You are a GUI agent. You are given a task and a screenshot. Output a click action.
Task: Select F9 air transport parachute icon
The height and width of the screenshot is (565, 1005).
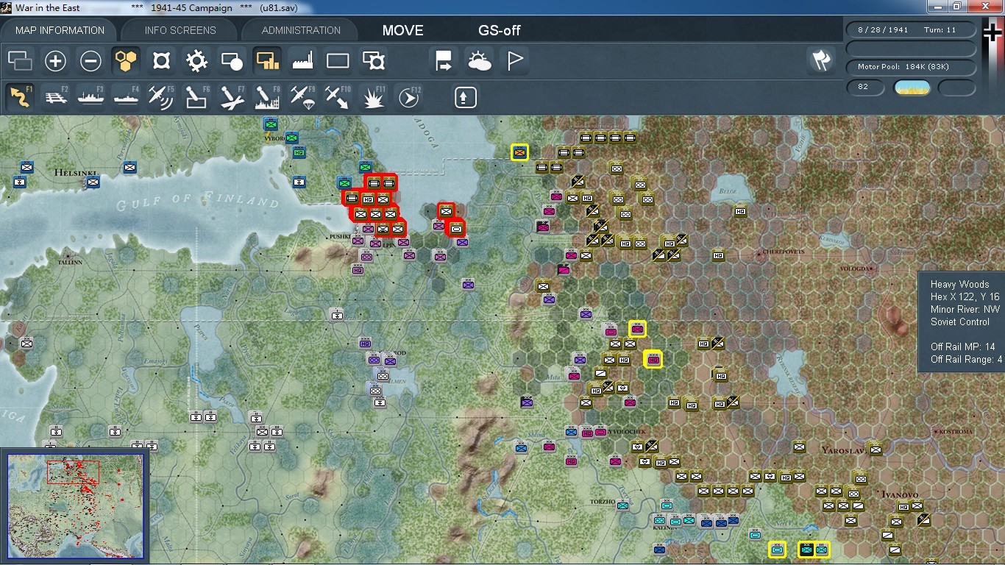click(302, 97)
